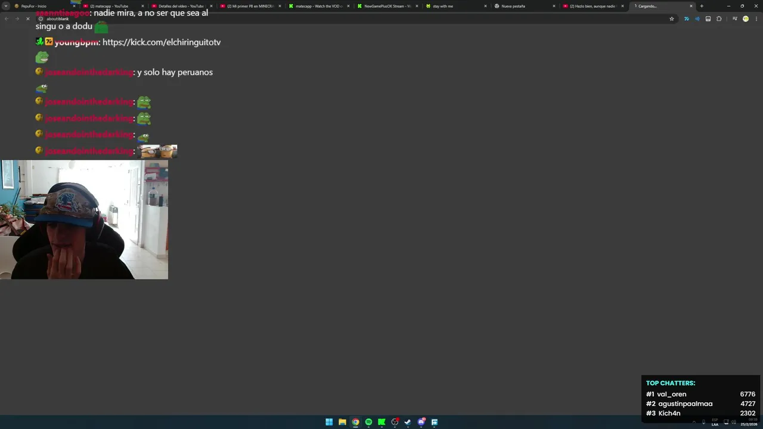The image size is (763, 429).
Task: Open Spotify from the taskbar
Action: (368, 422)
